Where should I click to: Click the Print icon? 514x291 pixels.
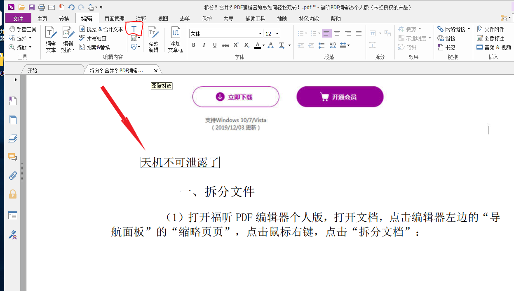[41, 7]
